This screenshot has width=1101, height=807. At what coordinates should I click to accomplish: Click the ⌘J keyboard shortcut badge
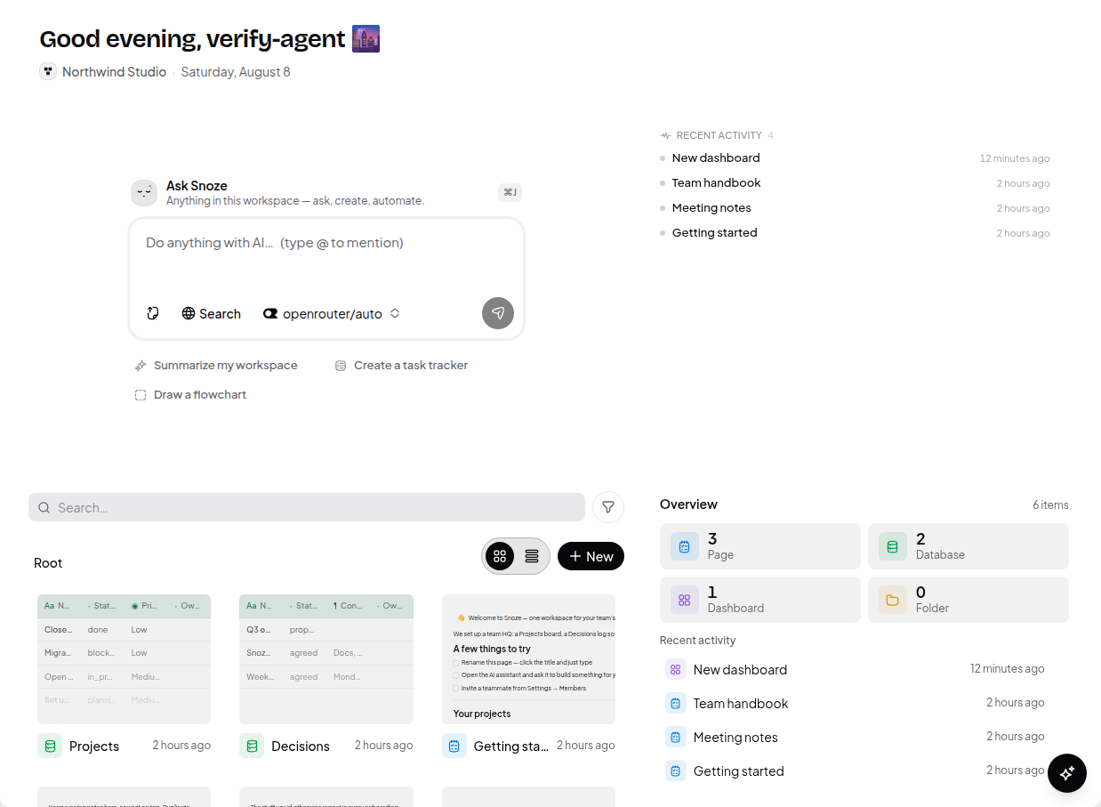510,192
